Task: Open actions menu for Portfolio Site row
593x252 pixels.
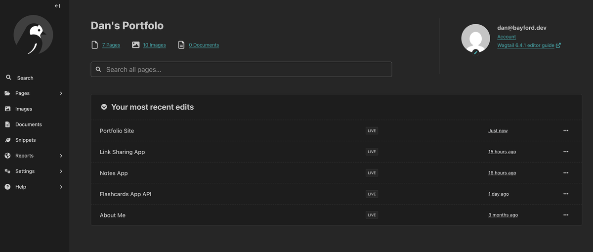Action: point(566,130)
